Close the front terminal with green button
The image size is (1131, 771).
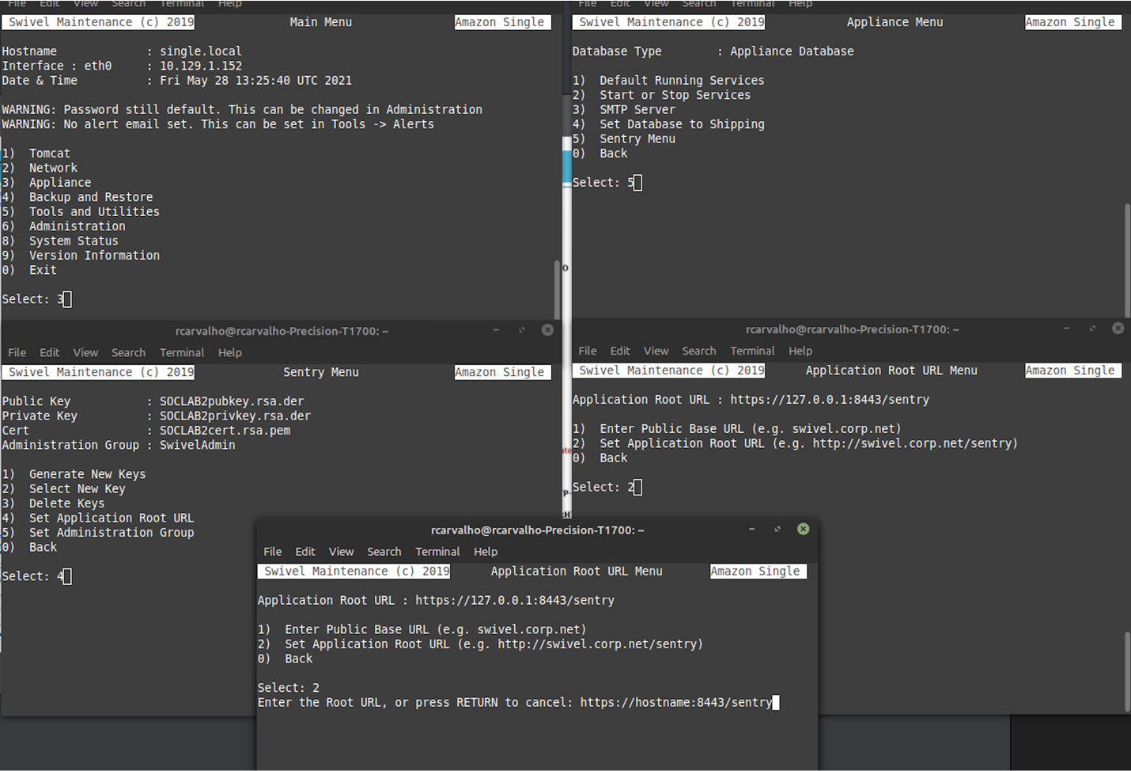803,529
